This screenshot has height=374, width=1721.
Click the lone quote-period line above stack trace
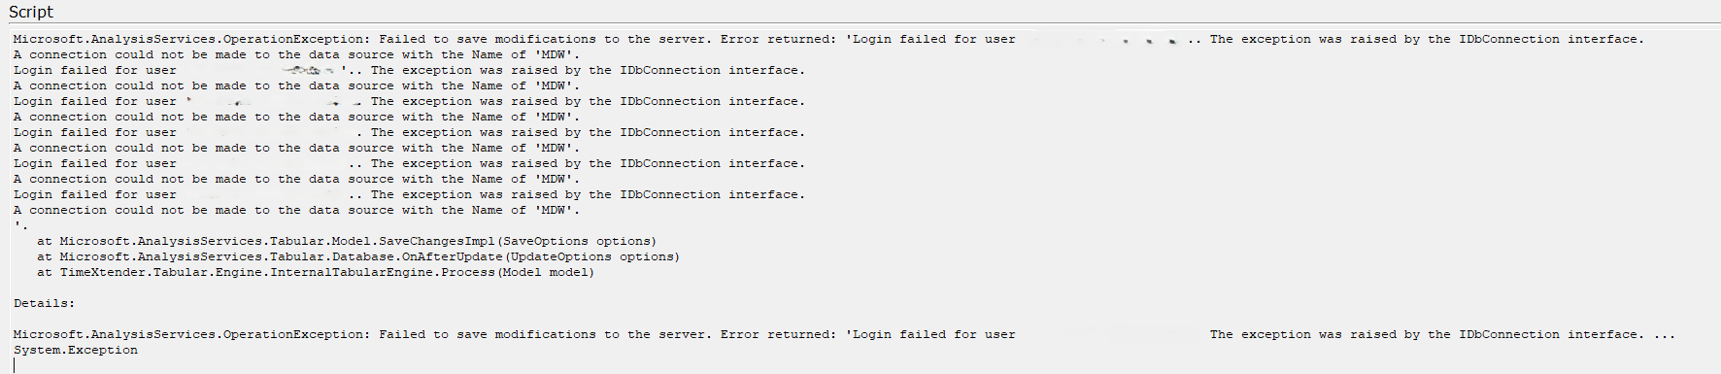(20, 225)
